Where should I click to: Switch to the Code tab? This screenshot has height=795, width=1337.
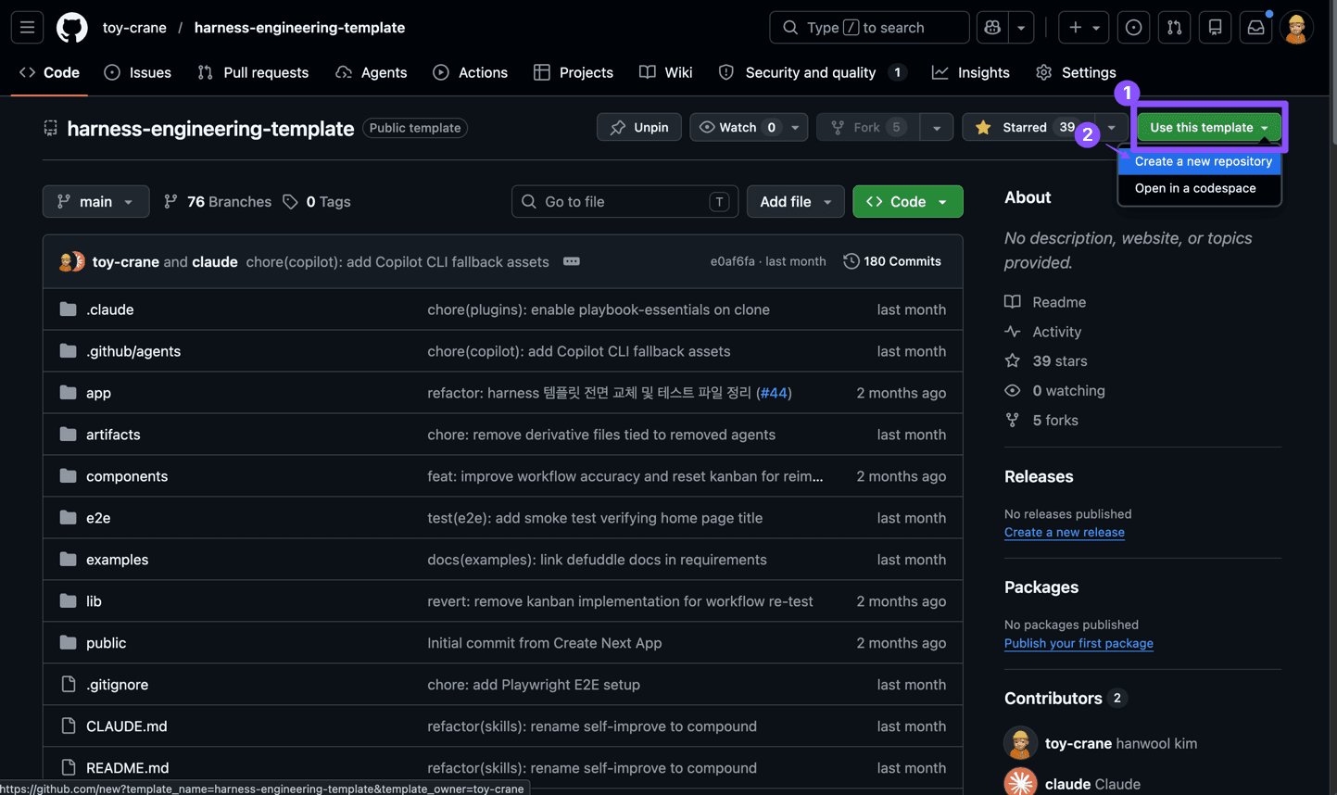(49, 72)
